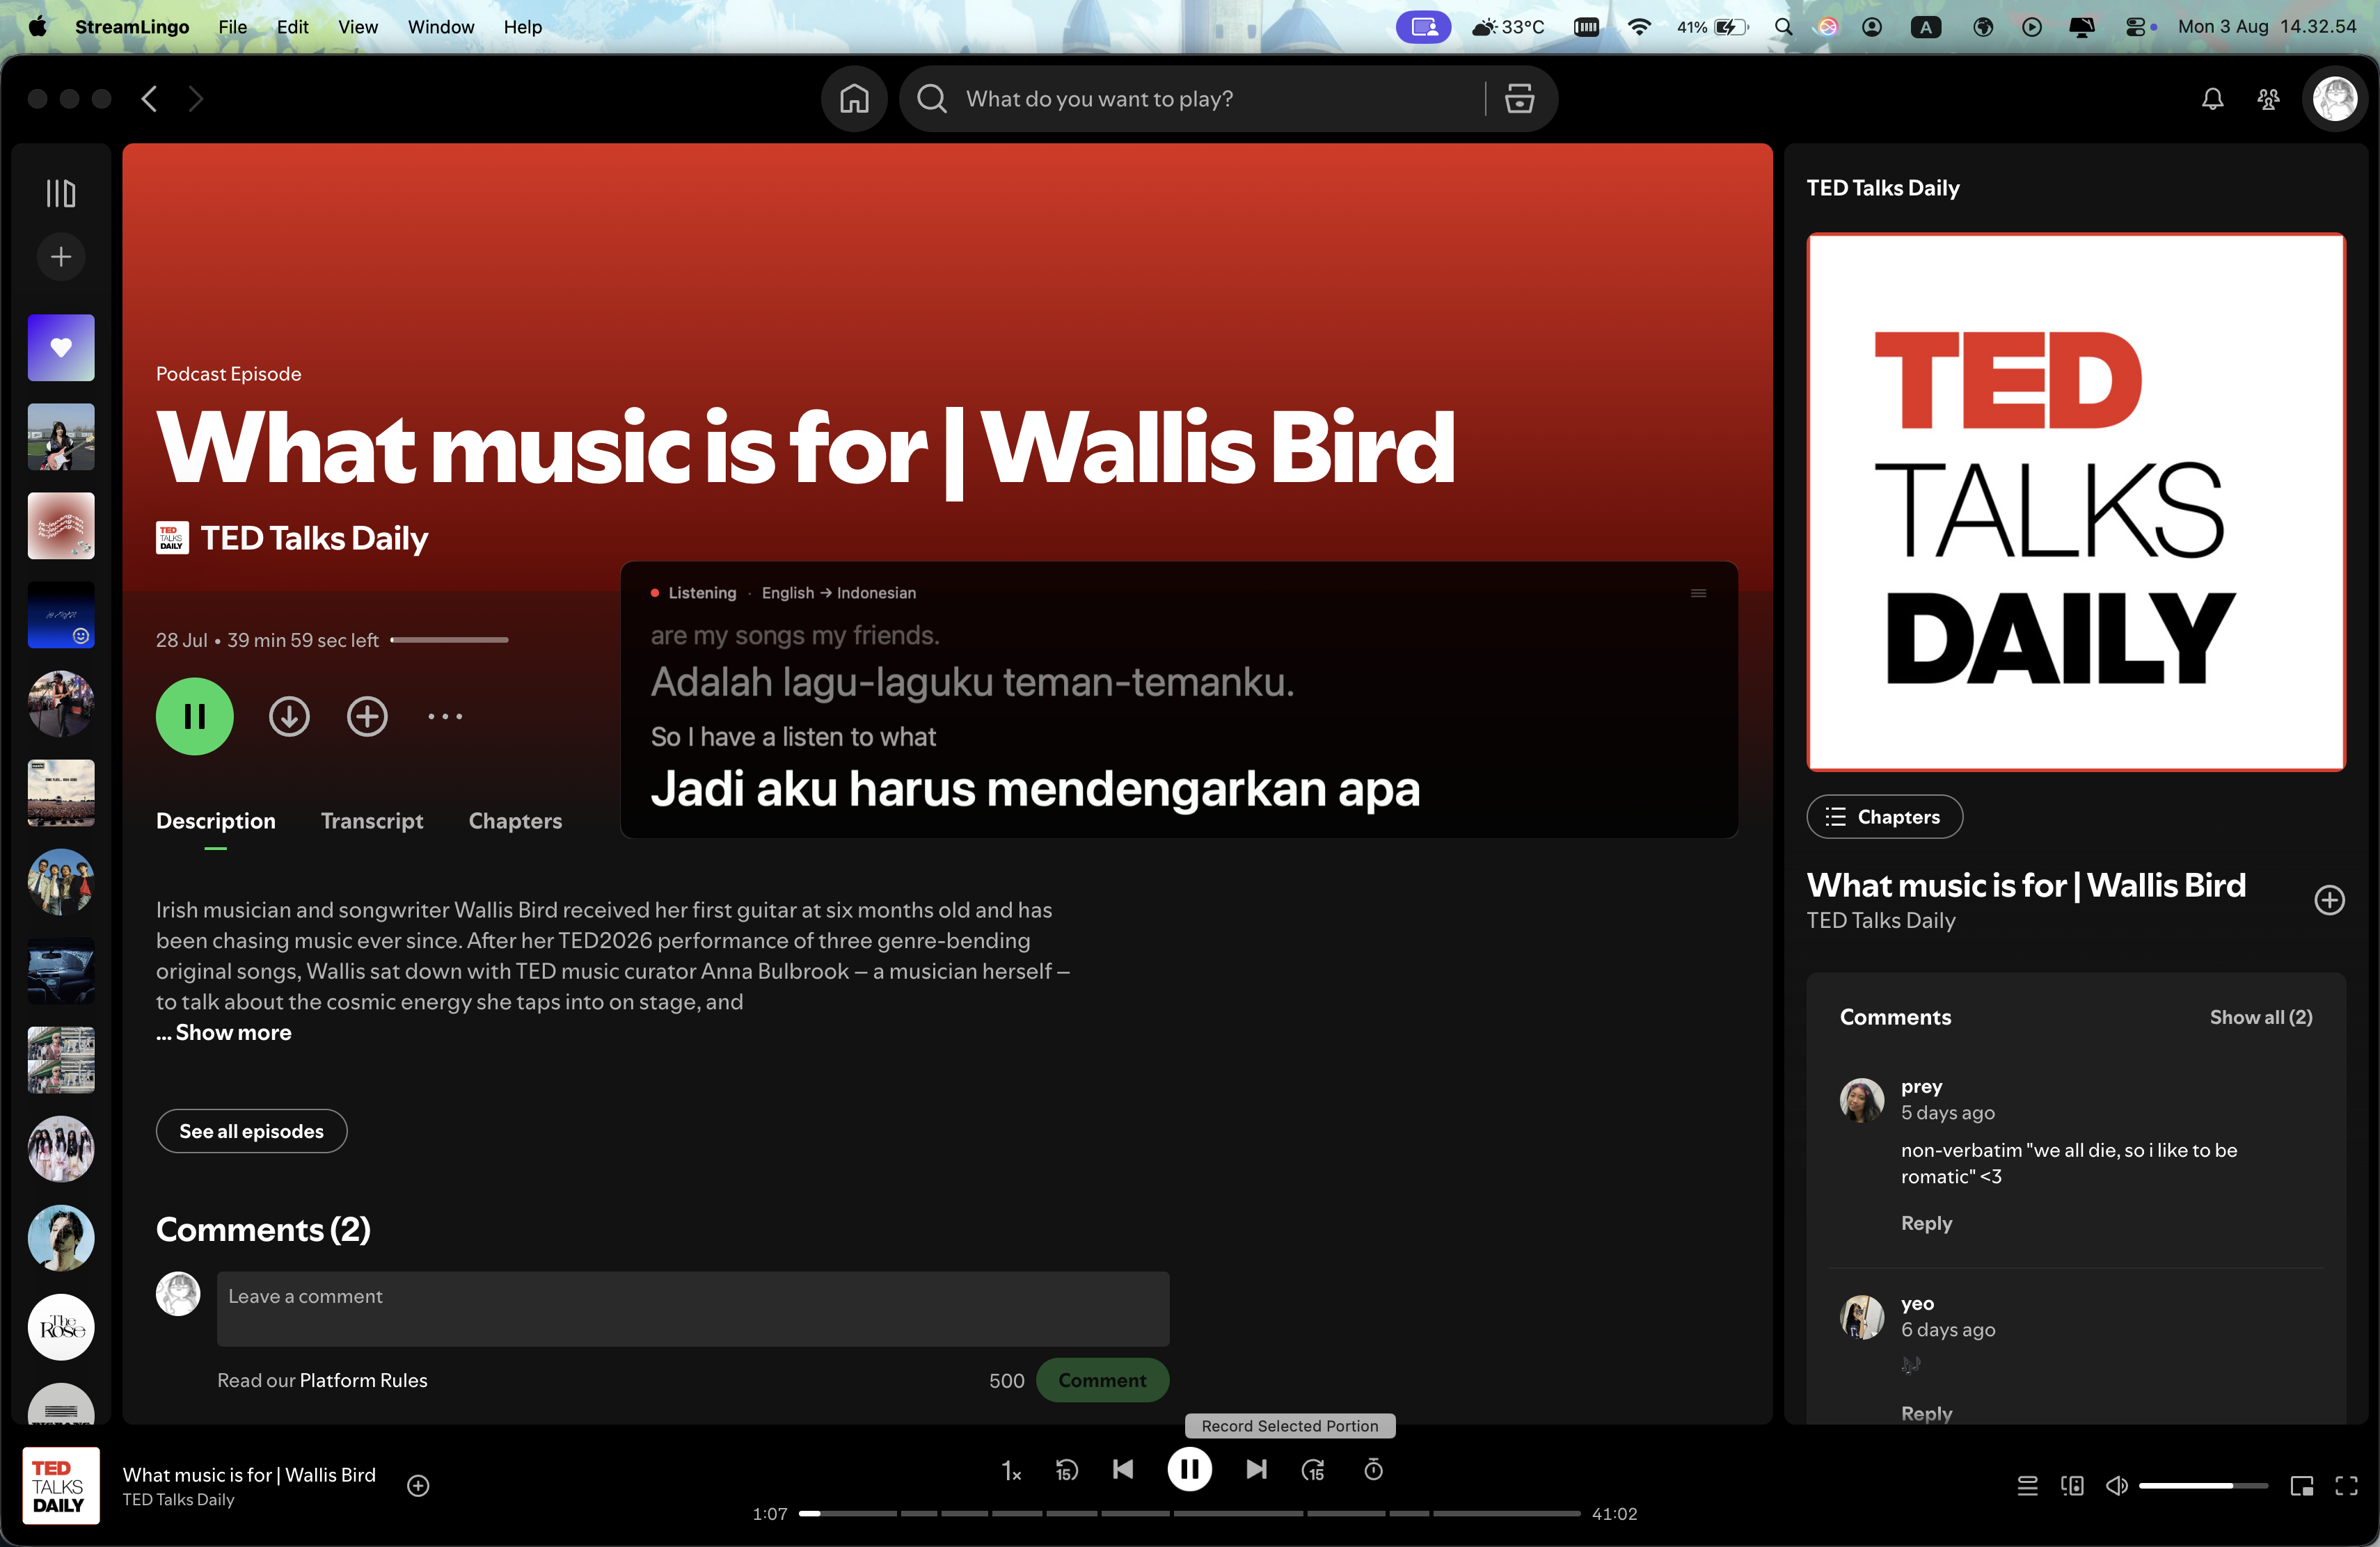The image size is (2380, 1547).
Task: Open TED Talks Daily show link under title
Action: [x=314, y=538]
